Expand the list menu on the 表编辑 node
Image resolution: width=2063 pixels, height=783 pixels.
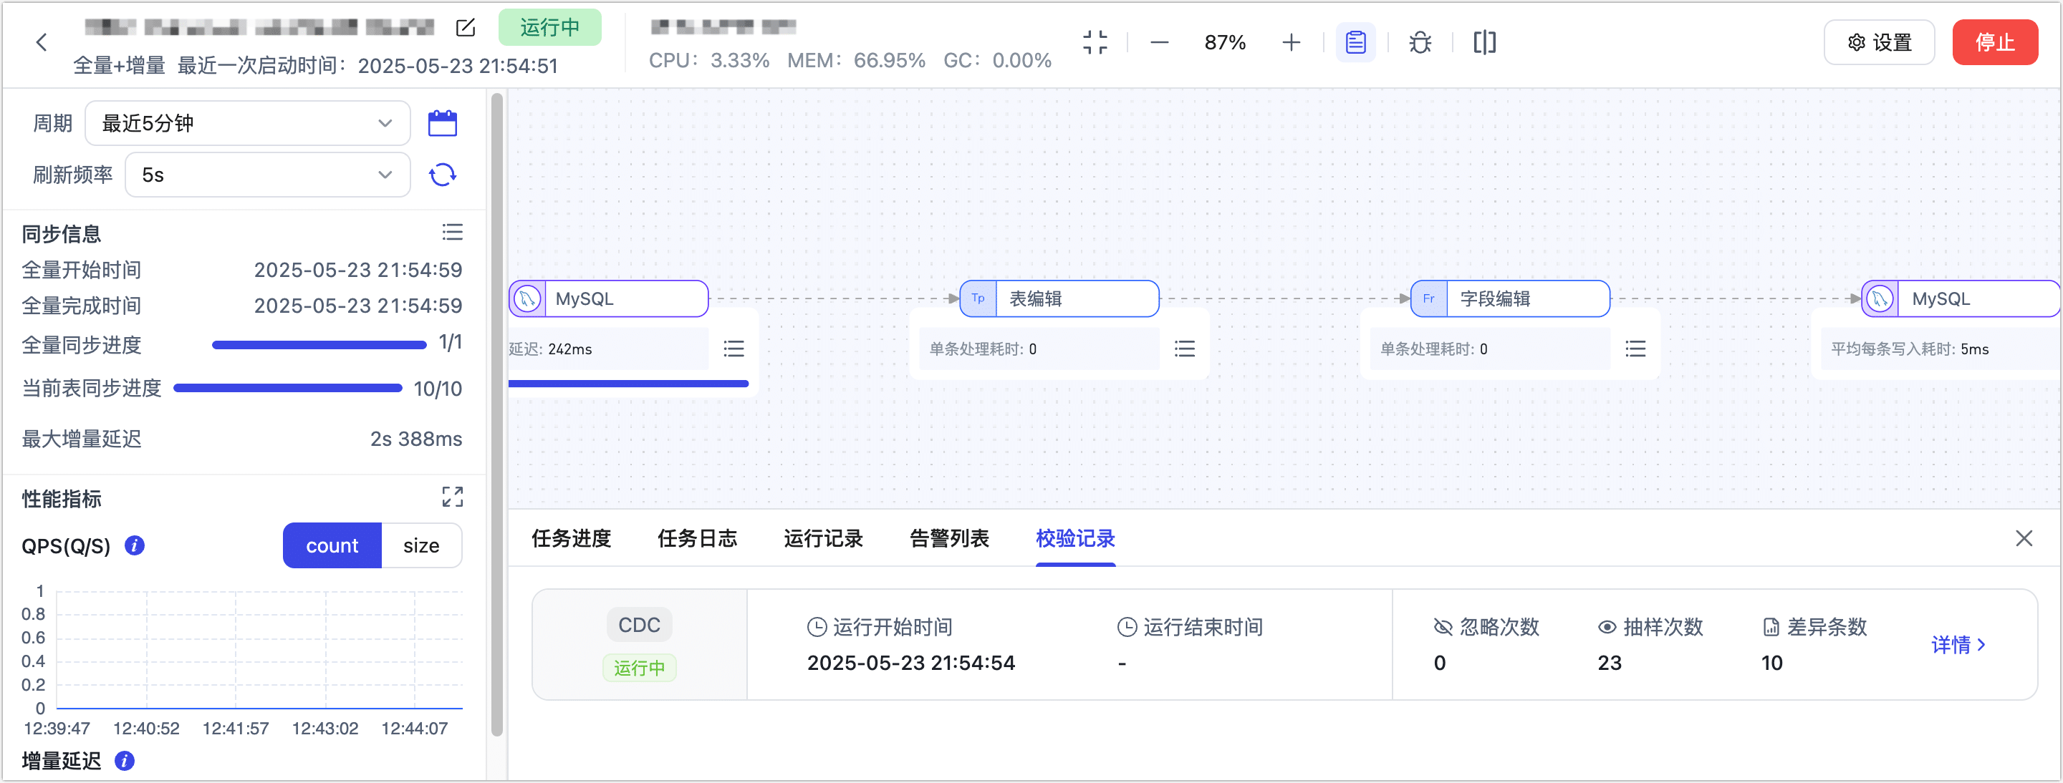point(1185,348)
